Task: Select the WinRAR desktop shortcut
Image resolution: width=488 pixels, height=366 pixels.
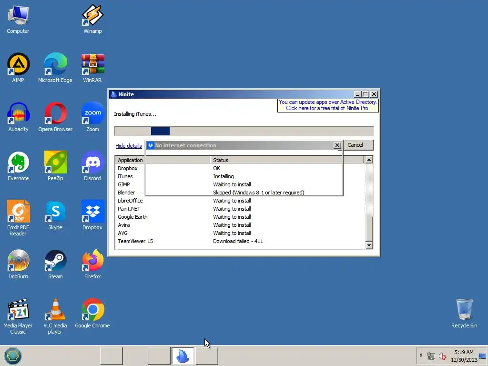Action: point(92,68)
